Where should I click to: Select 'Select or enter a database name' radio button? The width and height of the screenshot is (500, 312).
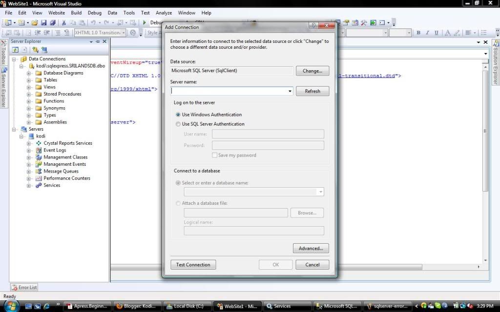[x=178, y=183]
